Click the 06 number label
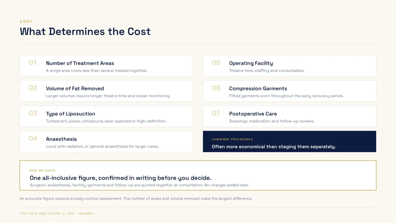 216,88
